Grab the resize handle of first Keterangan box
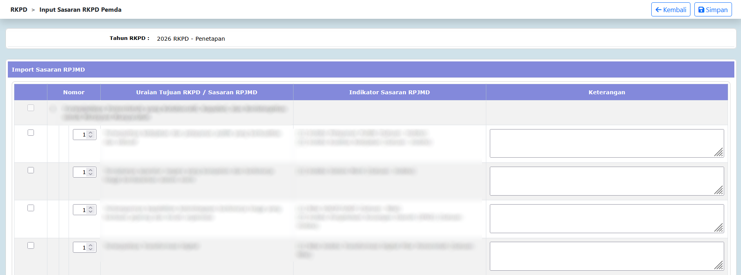 [x=719, y=153]
